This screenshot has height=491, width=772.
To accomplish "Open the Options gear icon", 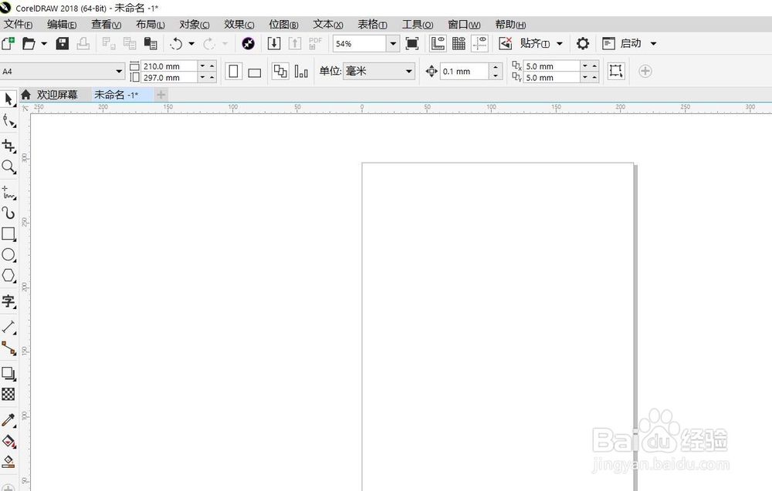I will click(582, 43).
